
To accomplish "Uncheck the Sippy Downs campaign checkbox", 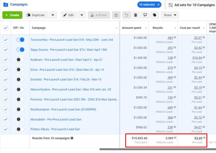I will pyautogui.click(x=6, y=50).
